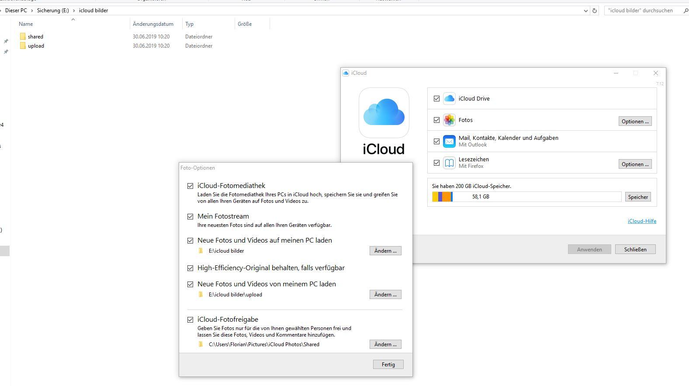Uncheck the iCloud Drive checkbox

click(436, 98)
